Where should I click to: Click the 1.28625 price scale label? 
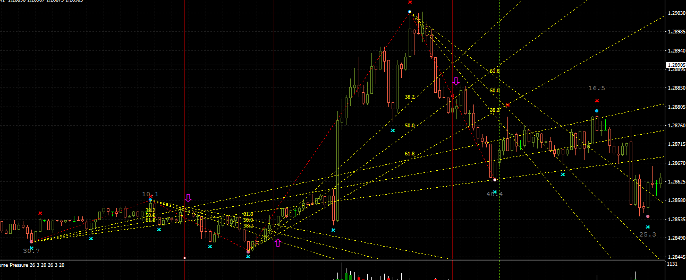click(675, 181)
